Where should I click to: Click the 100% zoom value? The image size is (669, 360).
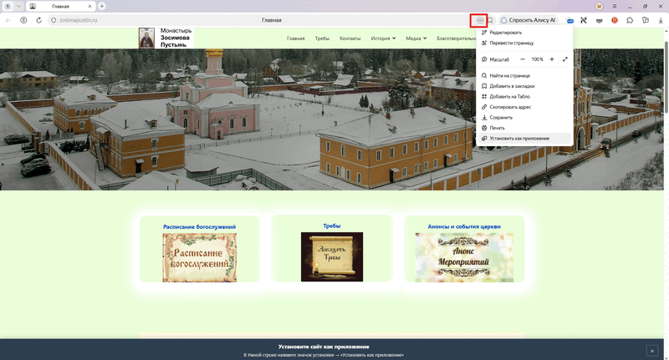[537, 59]
